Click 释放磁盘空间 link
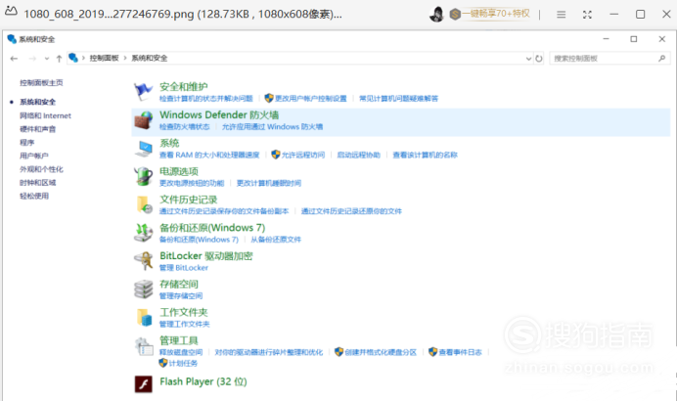677x401 pixels. [x=181, y=352]
